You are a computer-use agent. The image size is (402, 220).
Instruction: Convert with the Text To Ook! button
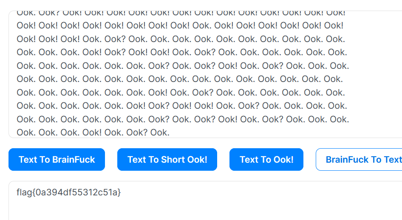coord(266,160)
